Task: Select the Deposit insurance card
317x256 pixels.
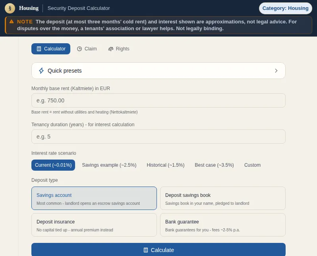Action: point(94,225)
